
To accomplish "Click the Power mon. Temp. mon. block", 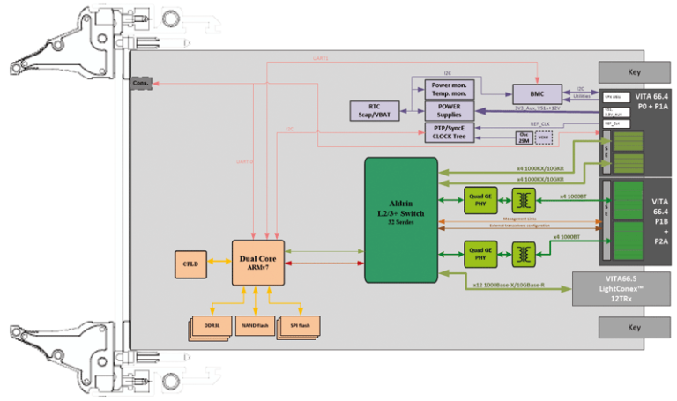I will 450,88.
